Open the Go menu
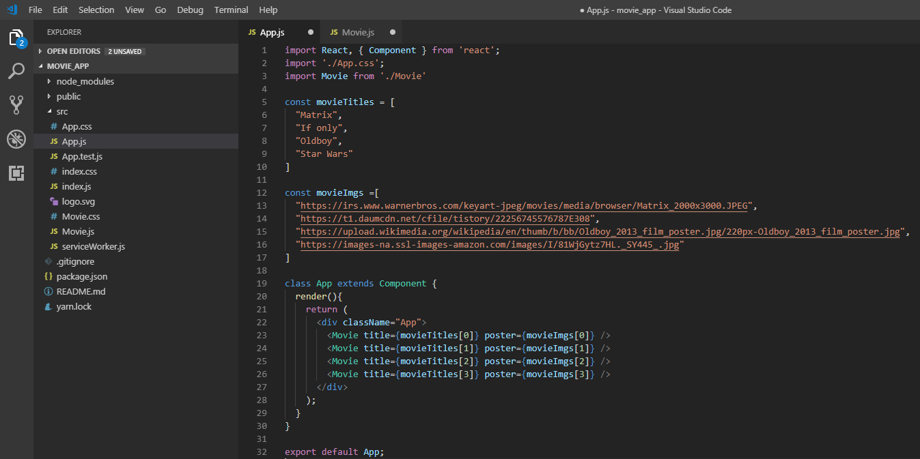Image resolution: width=920 pixels, height=459 pixels. pyautogui.click(x=161, y=10)
